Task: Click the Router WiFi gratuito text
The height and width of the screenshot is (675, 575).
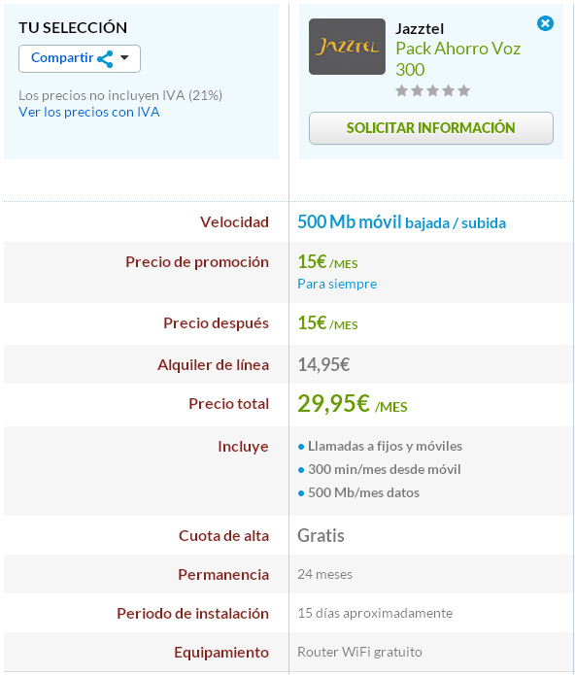Action: [x=359, y=652]
